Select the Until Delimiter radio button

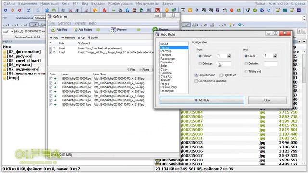[246, 64]
